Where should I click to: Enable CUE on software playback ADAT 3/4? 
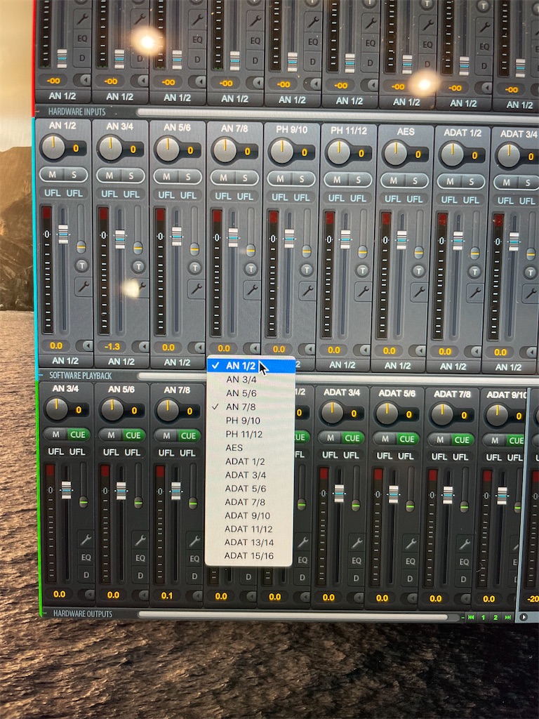pyautogui.click(x=352, y=438)
